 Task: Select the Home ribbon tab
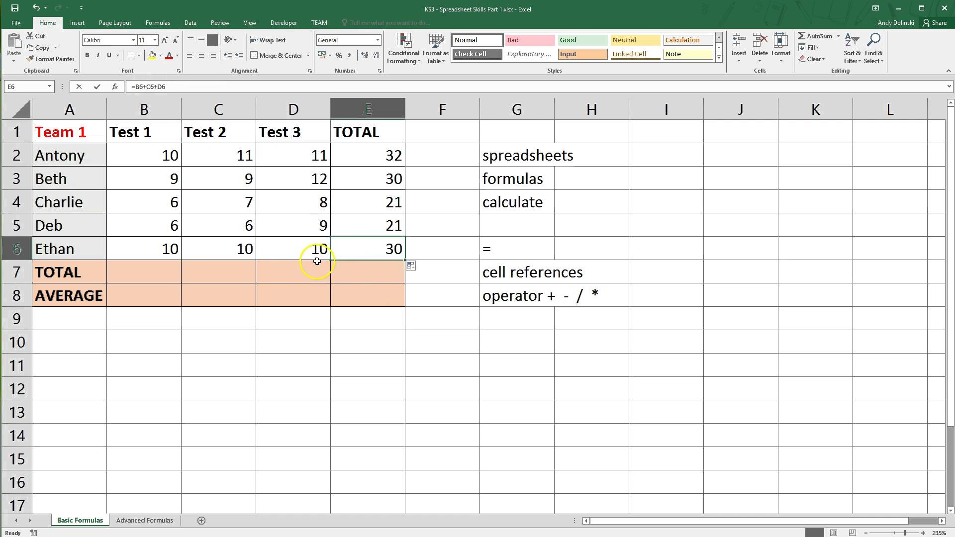(47, 22)
